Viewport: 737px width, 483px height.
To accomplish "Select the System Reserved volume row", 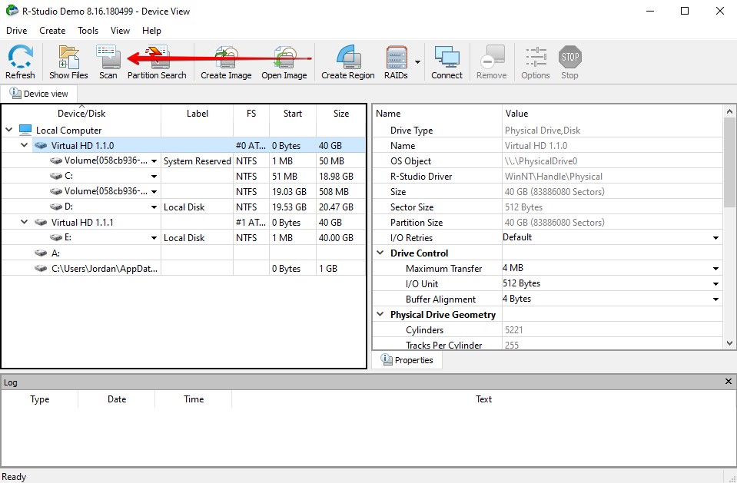I will pyautogui.click(x=184, y=160).
